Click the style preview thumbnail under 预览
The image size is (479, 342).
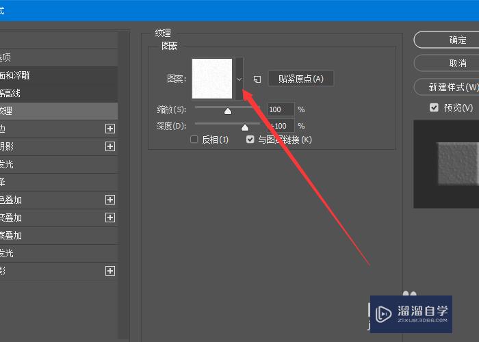[x=446, y=164]
